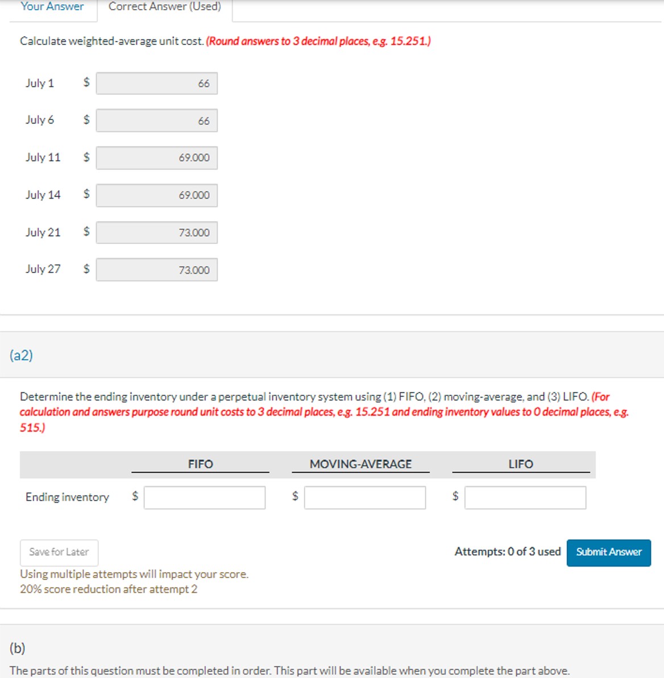Click the FIFO column header
Image resolution: width=664 pixels, height=678 pixels.
tap(200, 464)
